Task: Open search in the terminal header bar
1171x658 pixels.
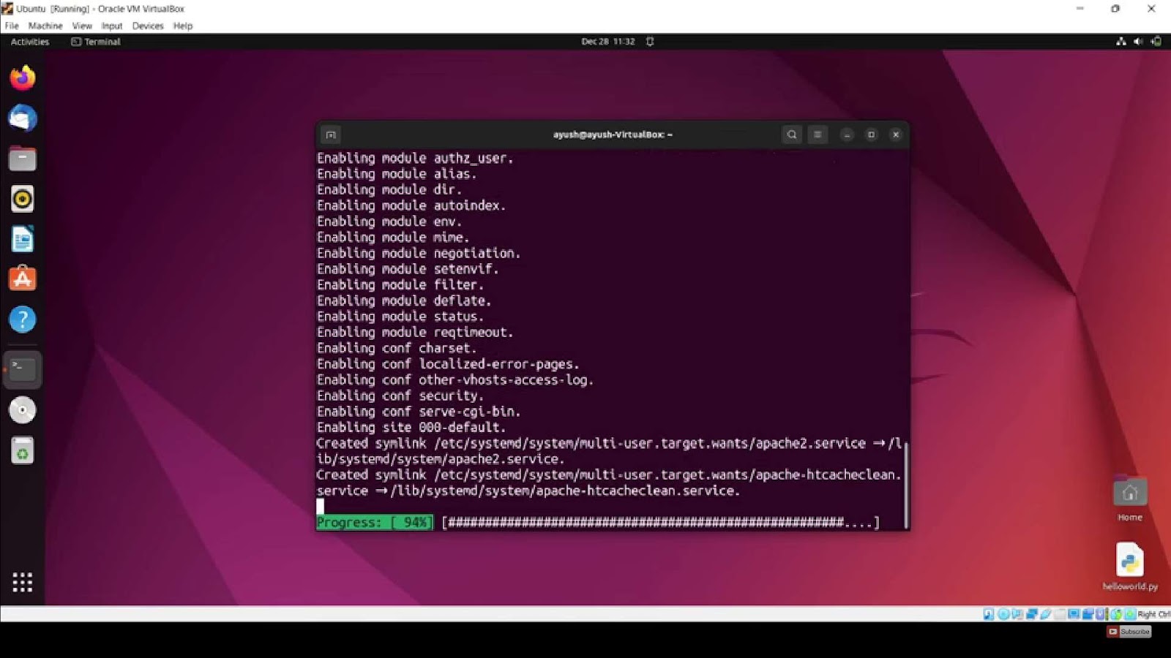Action: coord(792,135)
